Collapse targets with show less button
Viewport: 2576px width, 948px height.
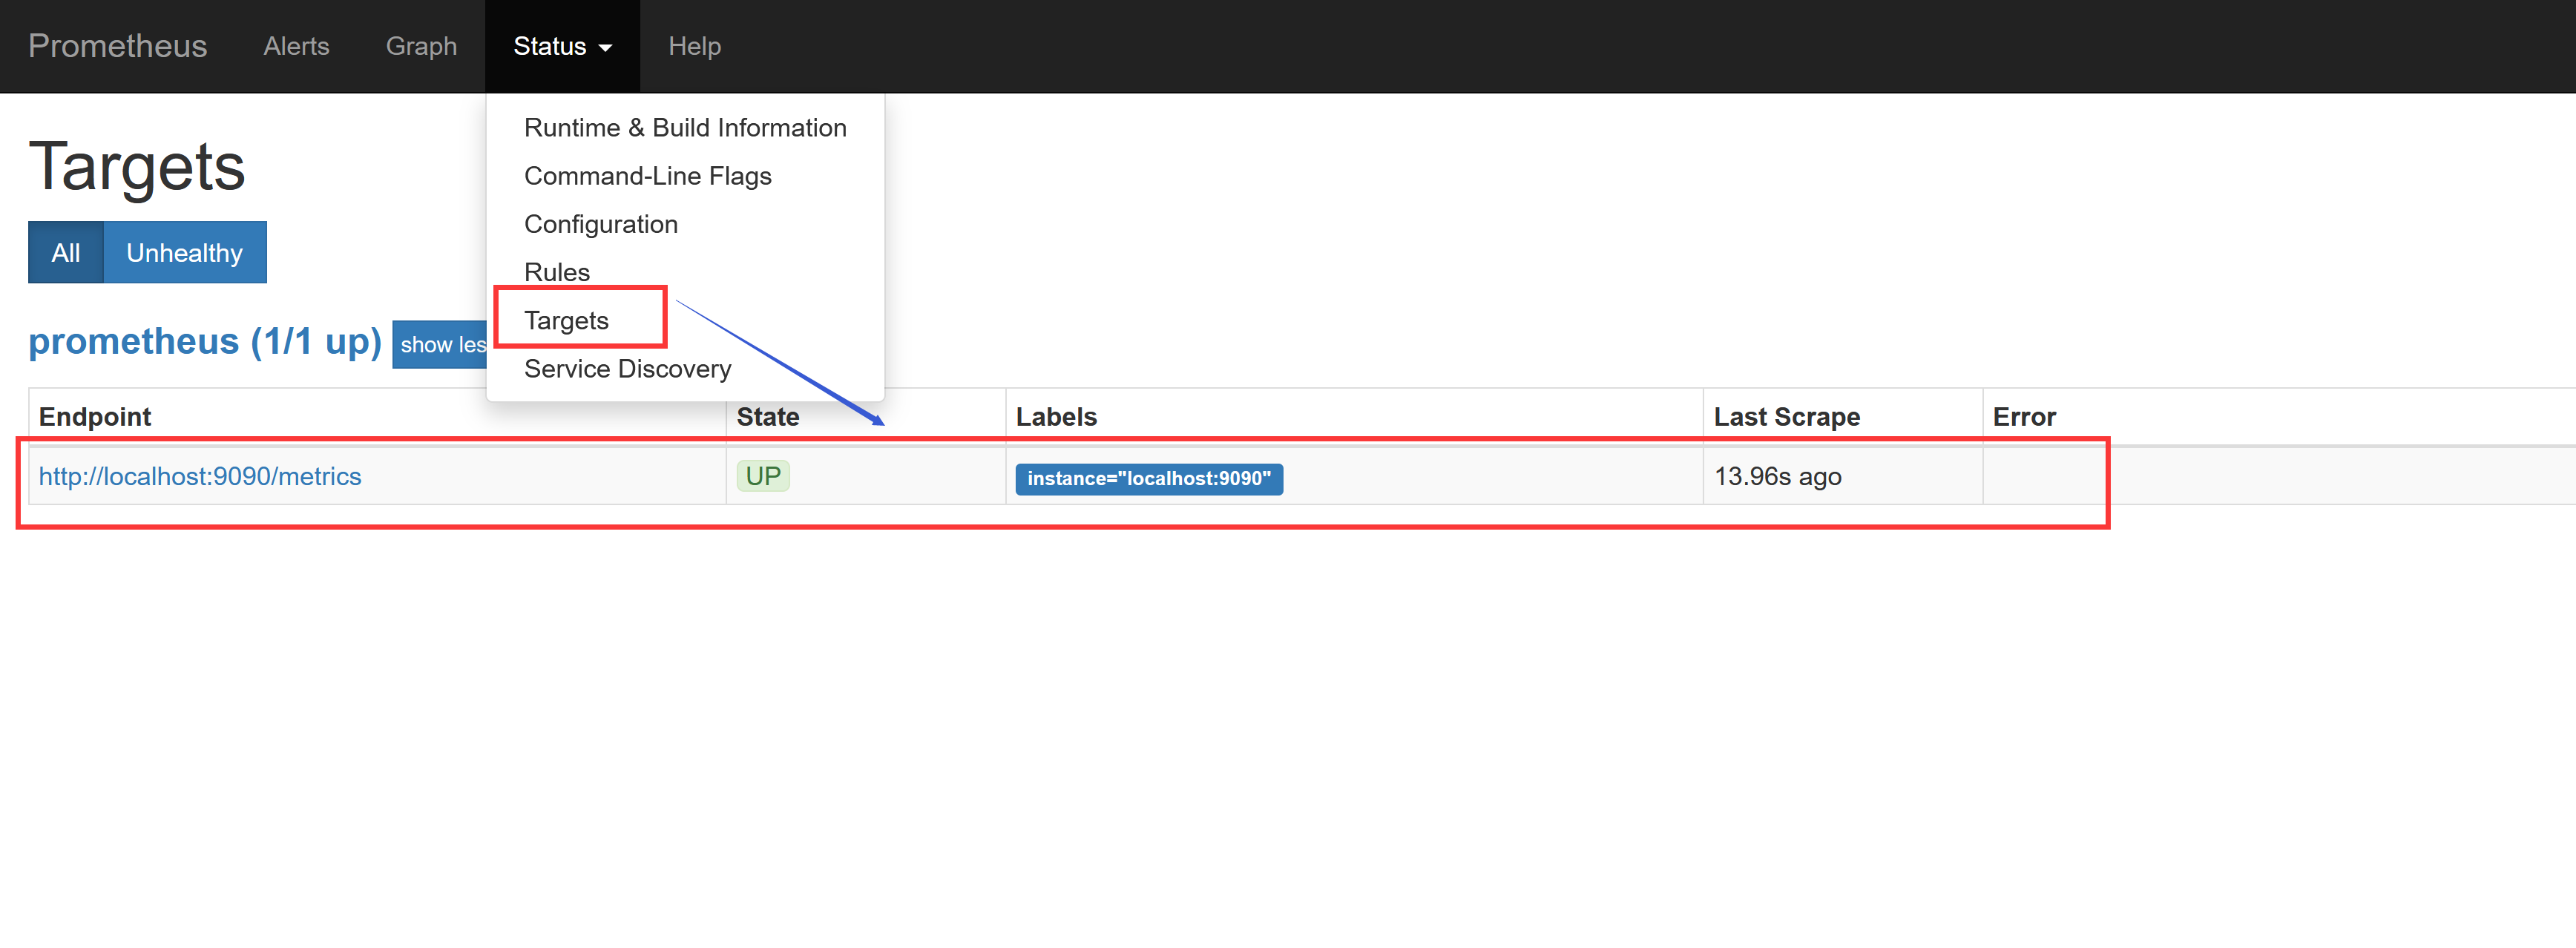440,345
